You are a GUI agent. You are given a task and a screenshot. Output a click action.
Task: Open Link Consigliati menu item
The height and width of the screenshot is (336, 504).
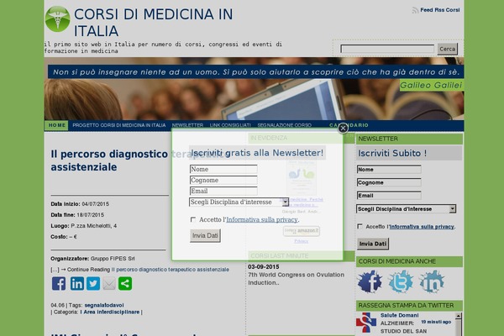[x=230, y=125]
